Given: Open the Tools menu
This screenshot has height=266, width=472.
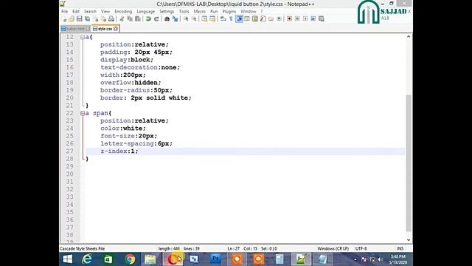Looking at the screenshot, I should click(184, 11).
